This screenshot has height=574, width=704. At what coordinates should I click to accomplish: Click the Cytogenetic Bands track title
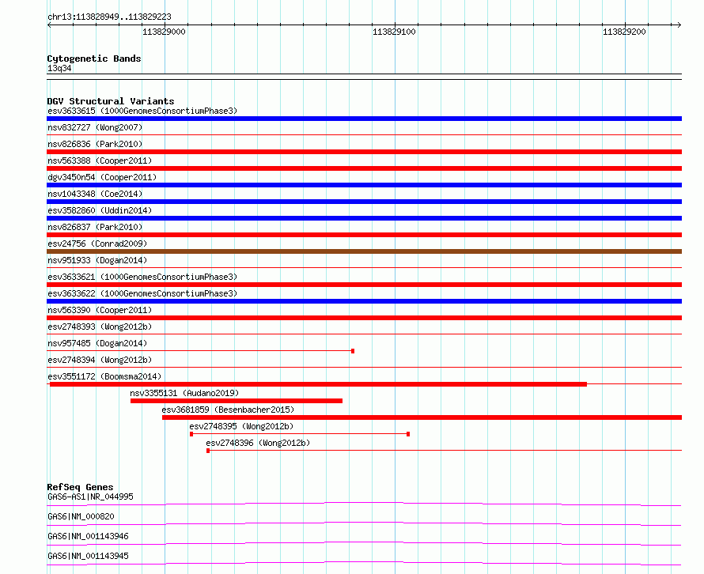click(x=94, y=59)
